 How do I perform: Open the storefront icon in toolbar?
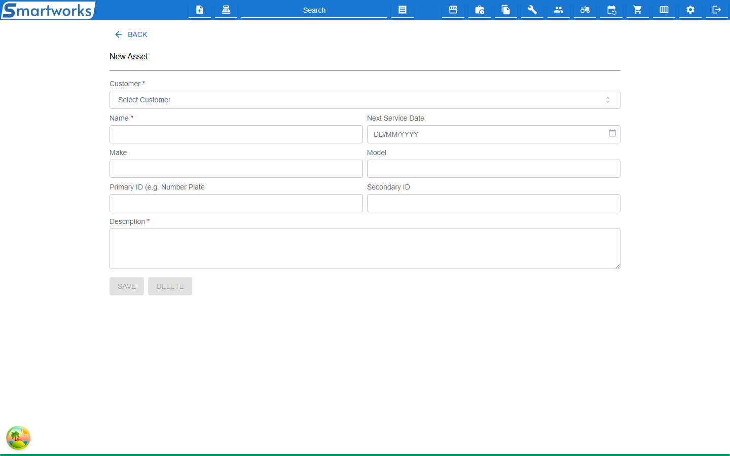(x=453, y=10)
